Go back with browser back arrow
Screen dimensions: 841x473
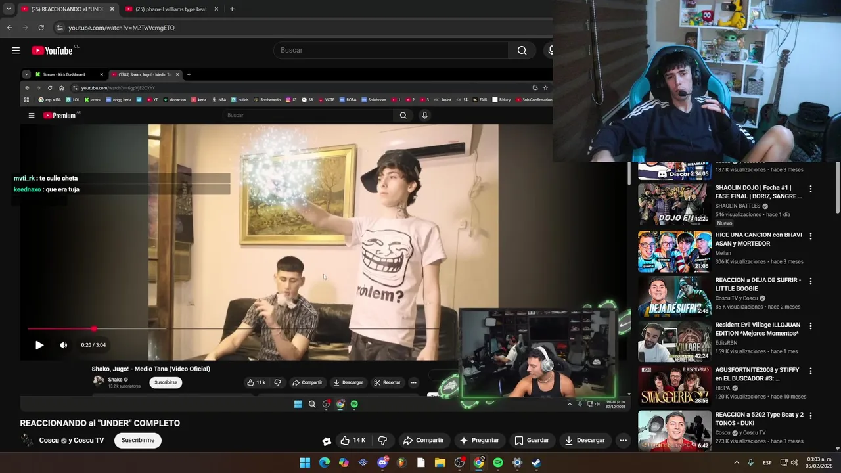[9, 28]
